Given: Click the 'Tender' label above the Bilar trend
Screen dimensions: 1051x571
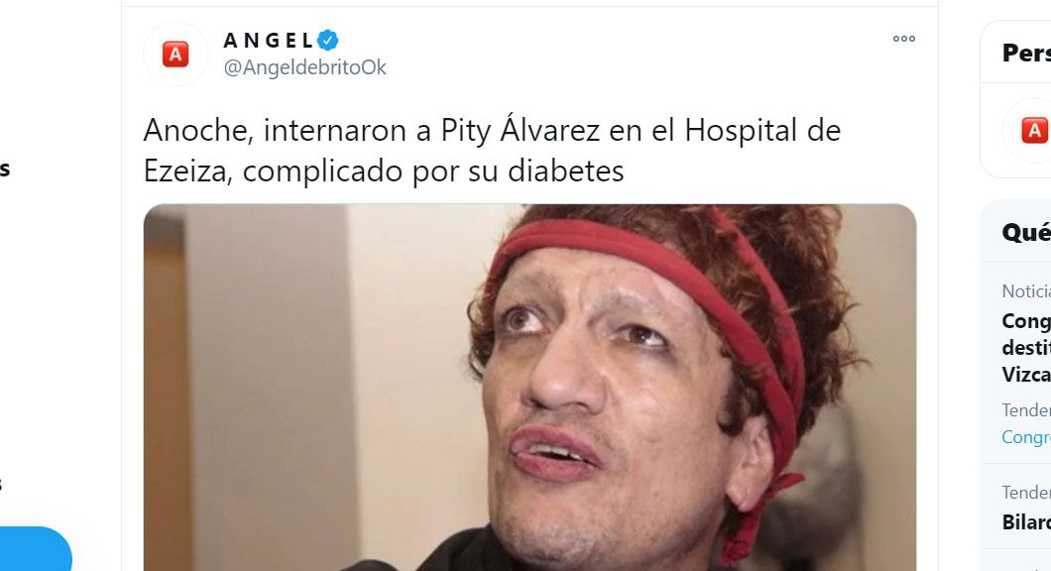Looking at the screenshot, I should pyautogui.click(x=1026, y=492).
